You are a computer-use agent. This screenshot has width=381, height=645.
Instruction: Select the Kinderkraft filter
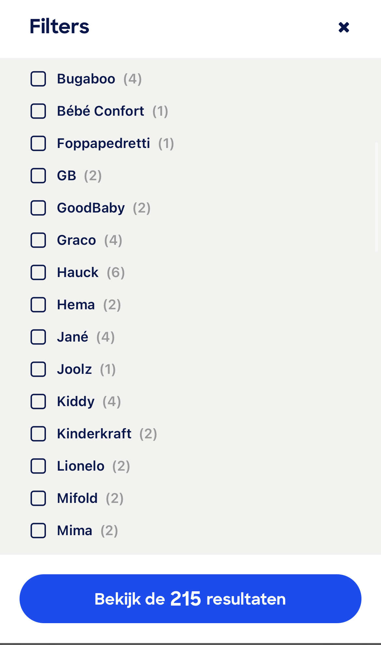(38, 434)
